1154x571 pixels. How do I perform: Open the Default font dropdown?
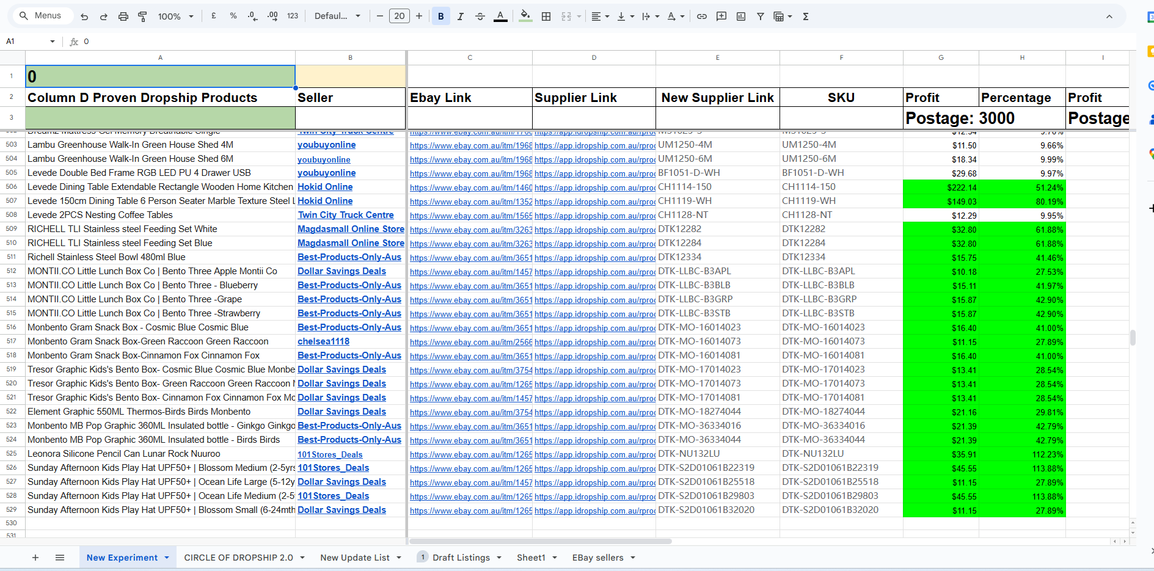[x=337, y=16]
